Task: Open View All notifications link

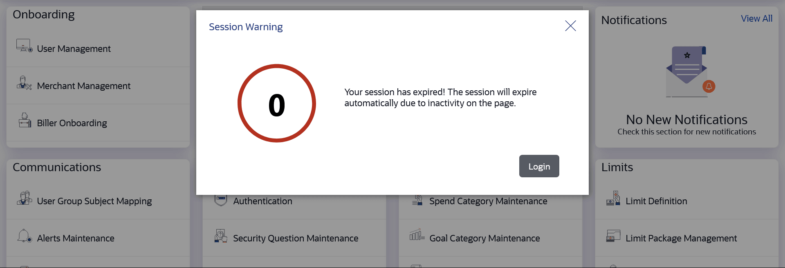Action: 756,19
